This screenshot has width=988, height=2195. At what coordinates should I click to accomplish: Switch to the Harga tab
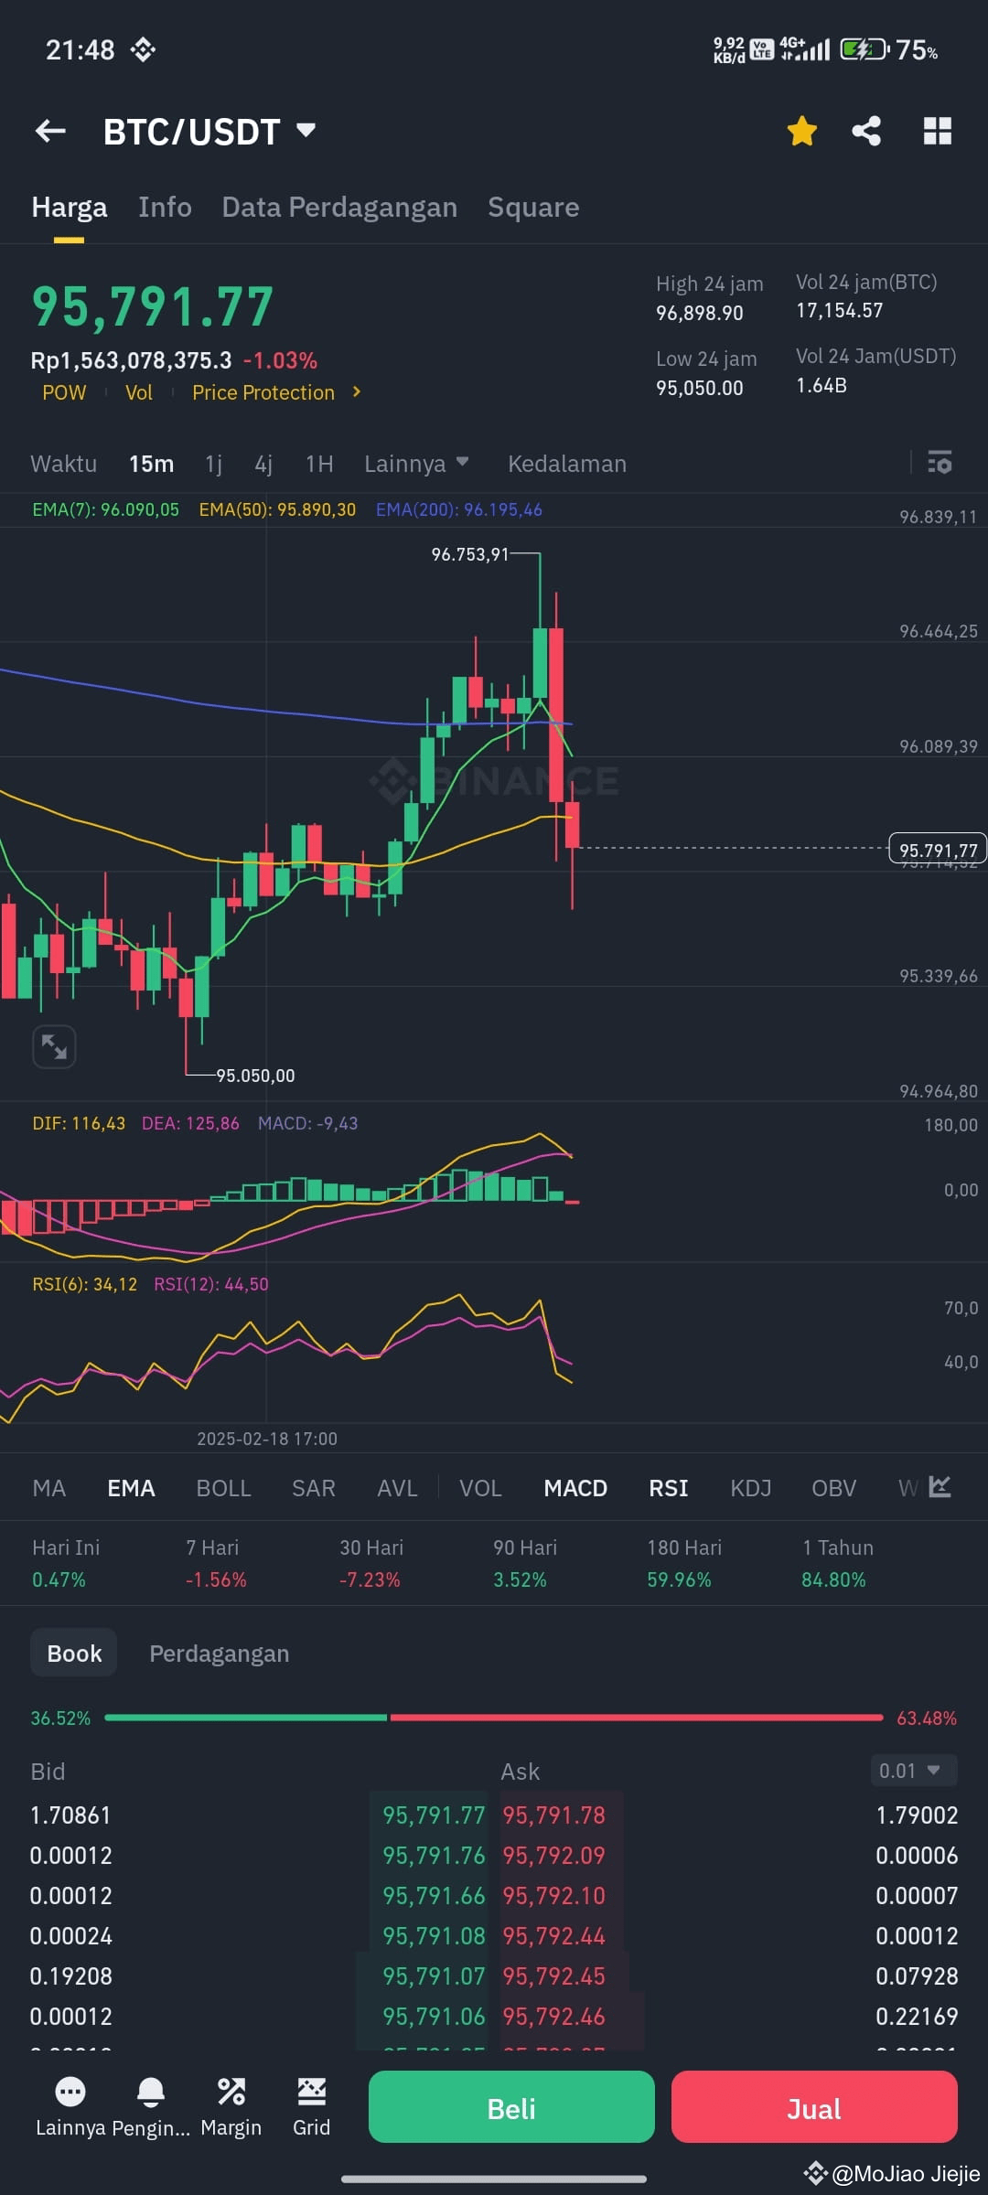[70, 208]
